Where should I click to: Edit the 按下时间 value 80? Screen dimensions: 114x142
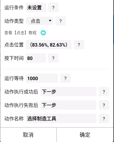36,58
